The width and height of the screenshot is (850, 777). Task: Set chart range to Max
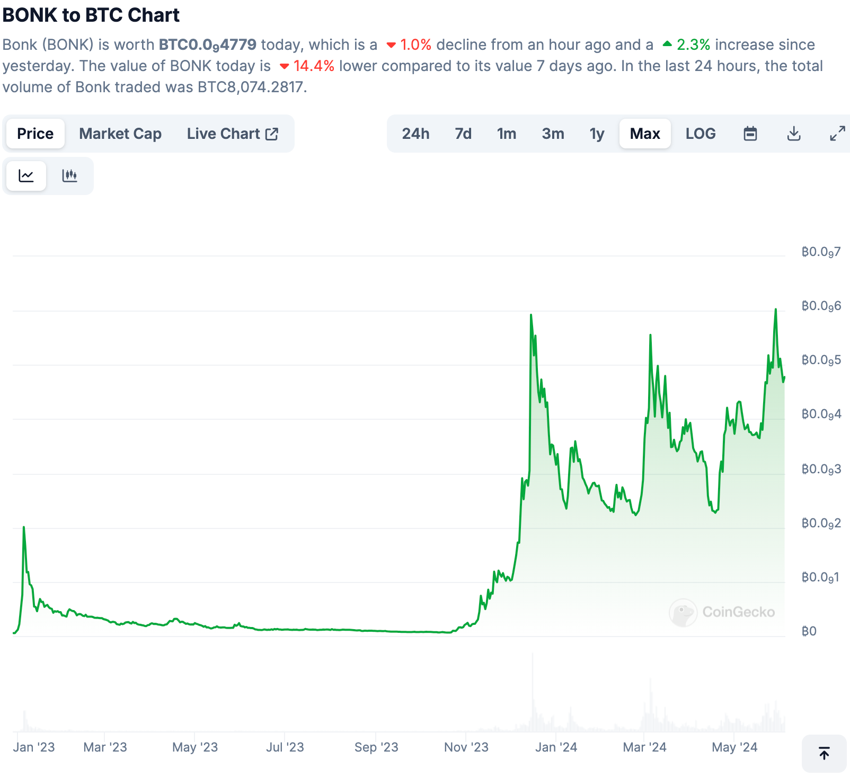coord(645,134)
